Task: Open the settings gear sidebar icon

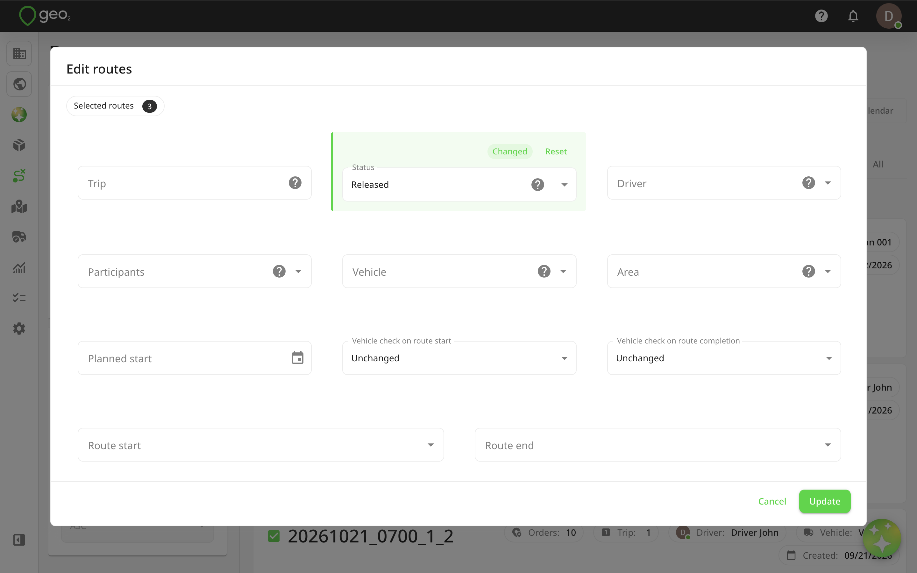Action: [x=19, y=329]
